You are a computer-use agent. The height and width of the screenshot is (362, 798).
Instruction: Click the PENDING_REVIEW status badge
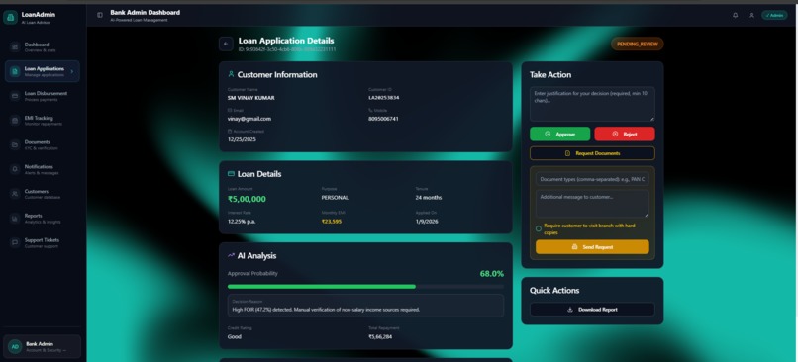[638, 44]
